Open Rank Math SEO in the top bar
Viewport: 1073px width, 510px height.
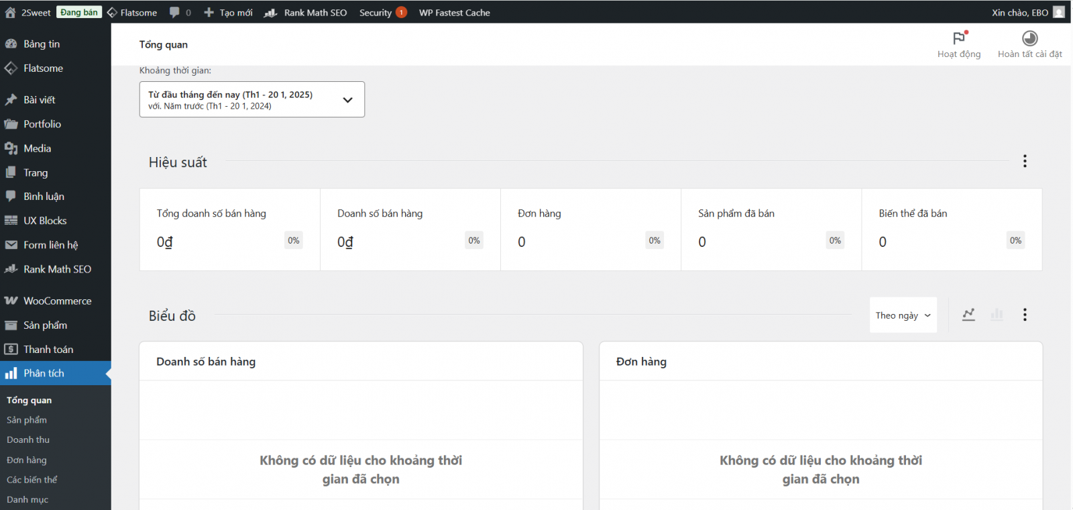pos(315,12)
